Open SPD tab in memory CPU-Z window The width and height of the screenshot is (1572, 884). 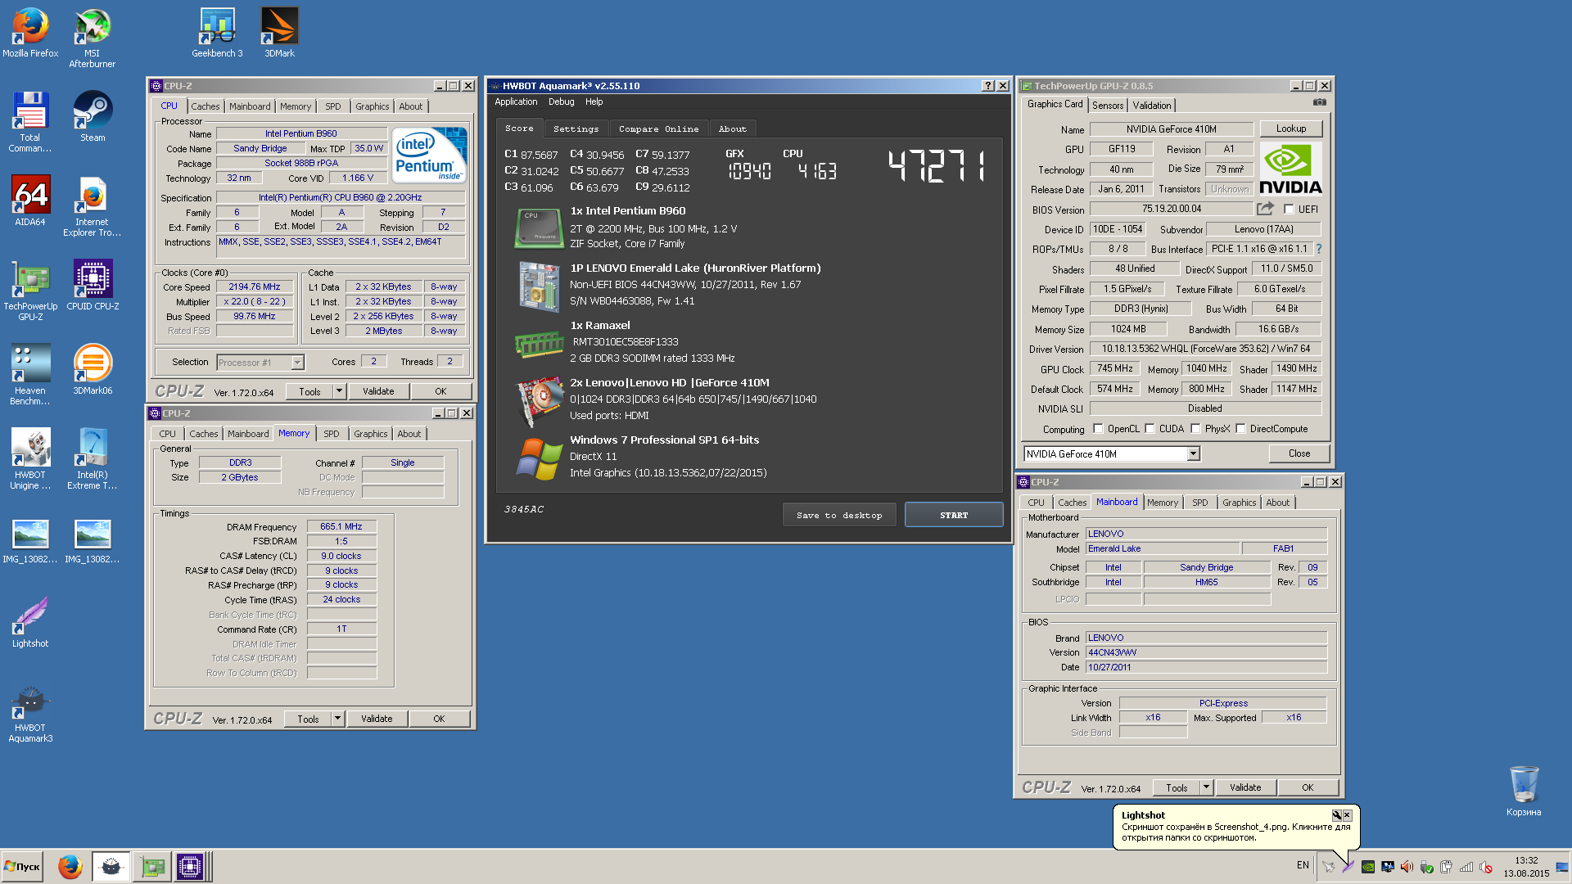coord(331,434)
